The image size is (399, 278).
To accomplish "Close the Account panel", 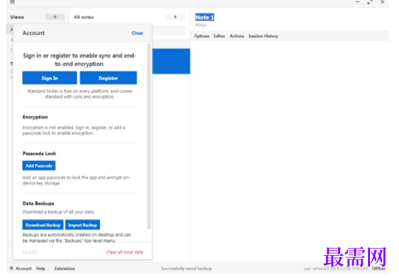I will click(137, 33).
